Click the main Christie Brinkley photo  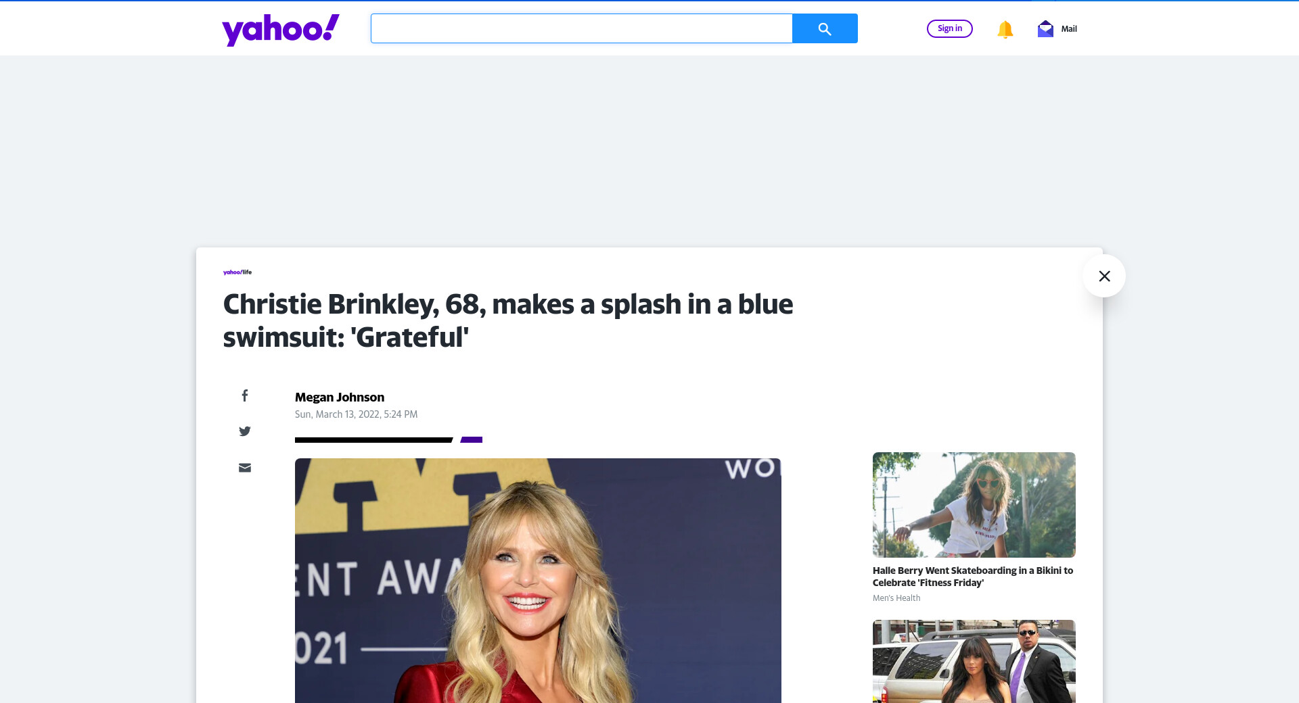click(x=538, y=580)
